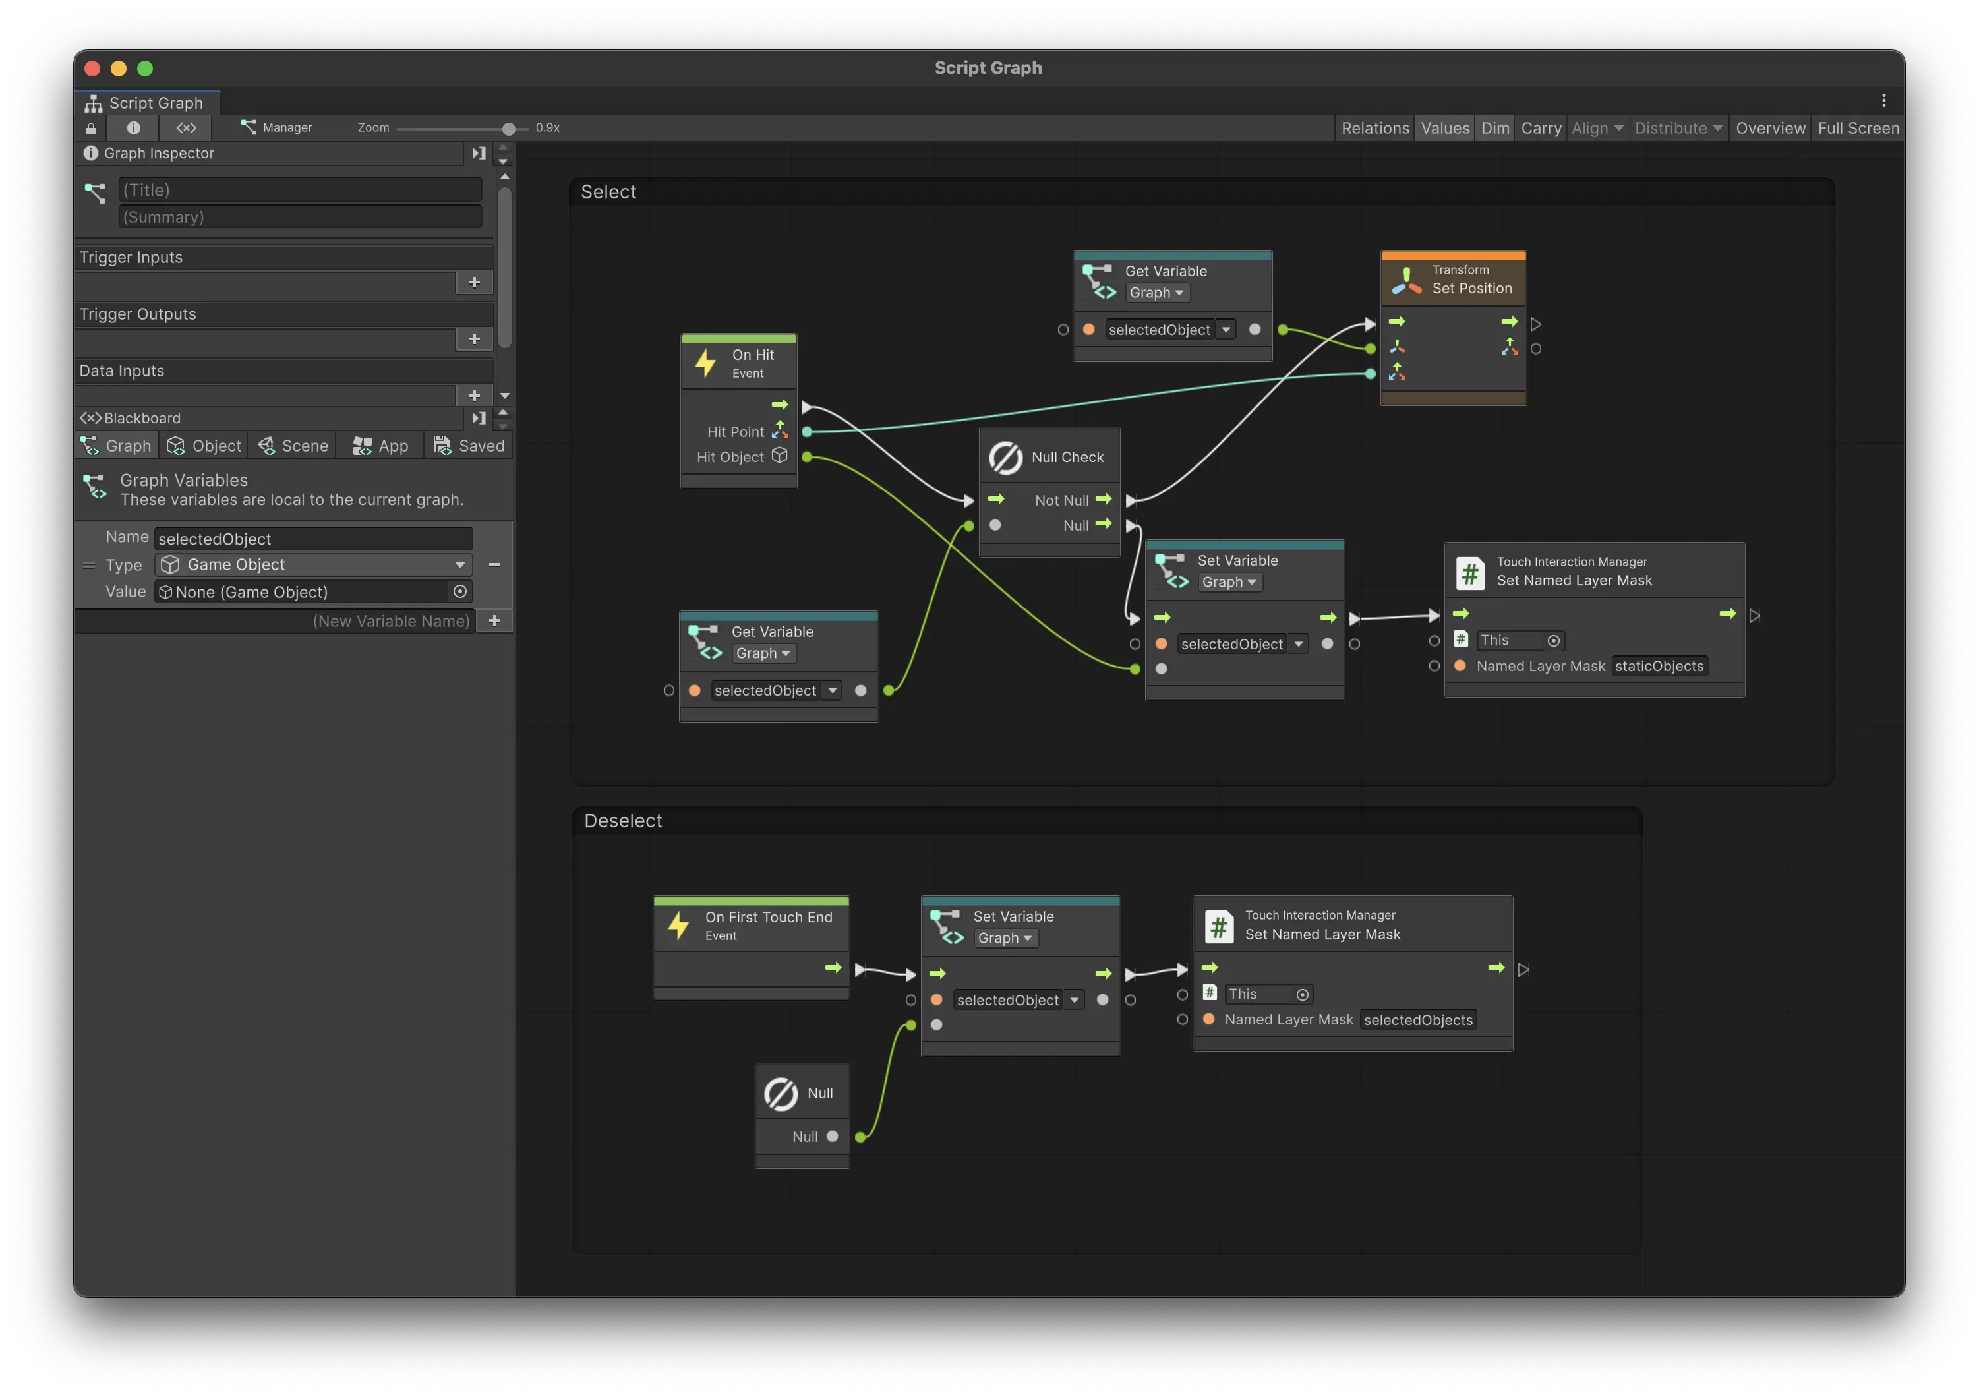1979x1395 pixels.
Task: Toggle the Relations display mode
Action: pos(1374,128)
